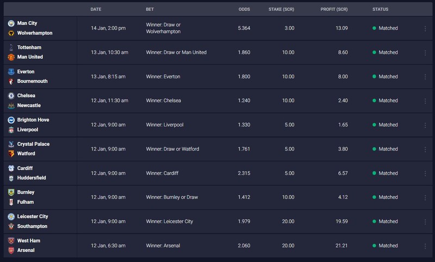Click the Wolverhampton club crest
This screenshot has height=262, width=435.
11,33
